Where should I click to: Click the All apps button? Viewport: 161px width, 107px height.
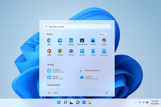(x=103, y=34)
